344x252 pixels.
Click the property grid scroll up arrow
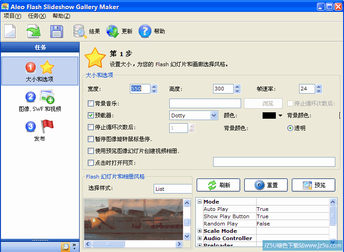click(333, 202)
